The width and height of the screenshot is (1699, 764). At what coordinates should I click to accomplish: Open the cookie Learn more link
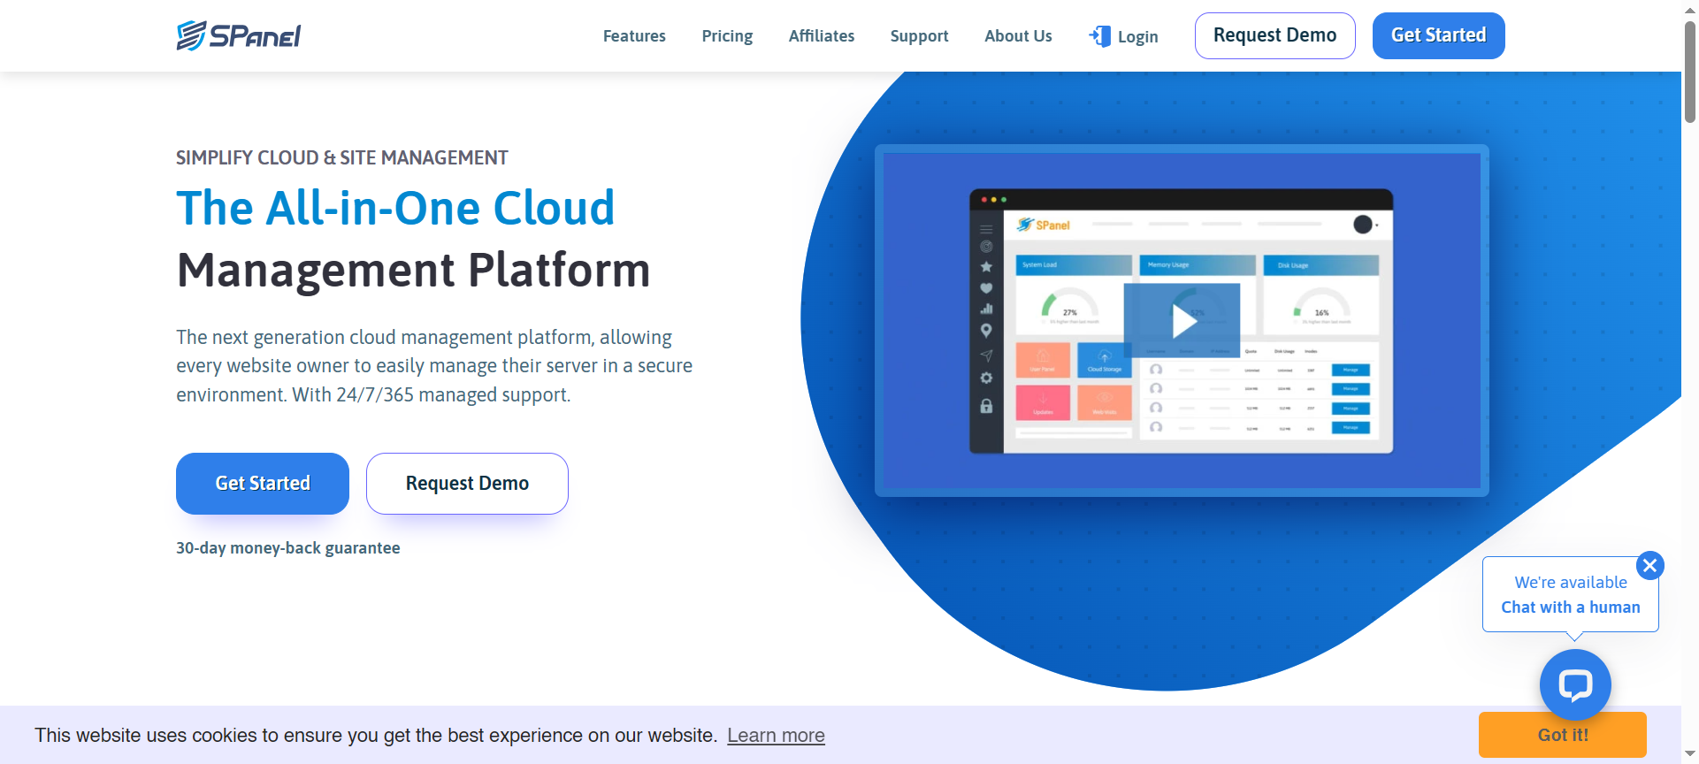[x=776, y=736]
